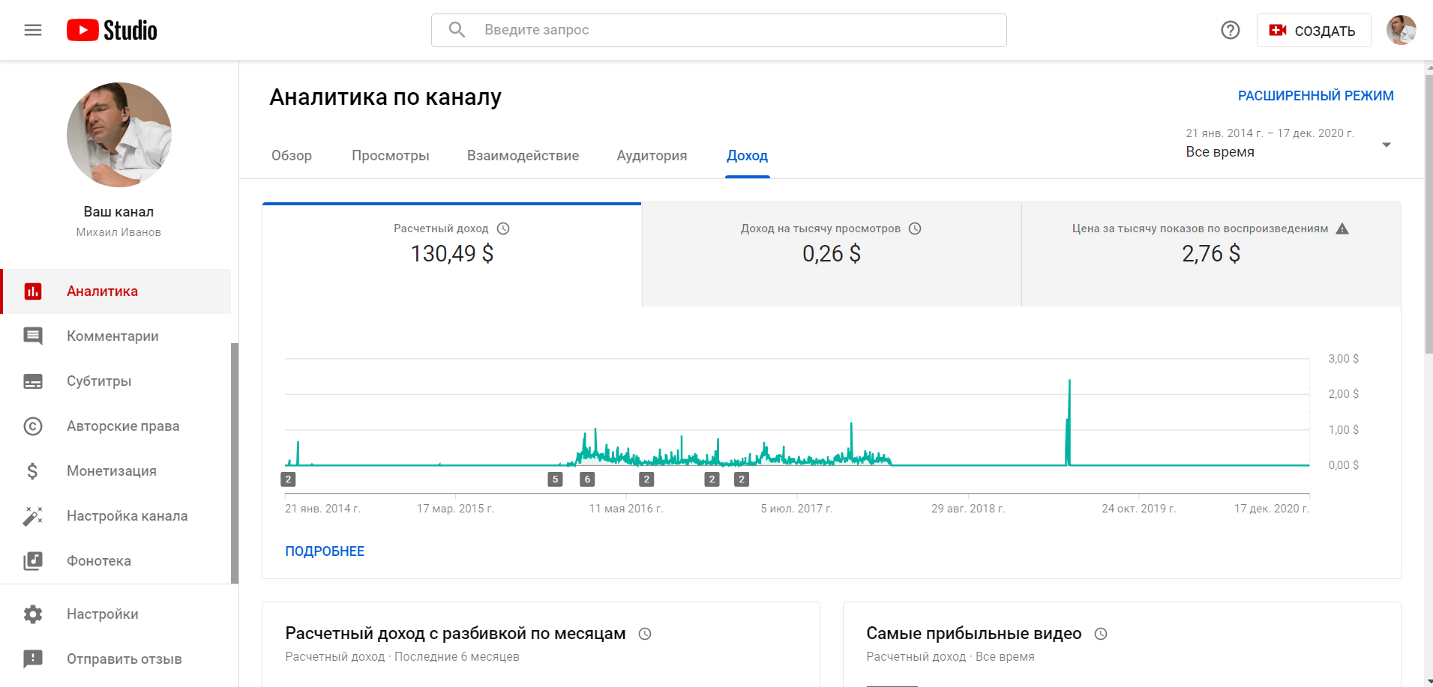Click the Settings gear icon
1433x687 pixels.
(x=33, y=614)
